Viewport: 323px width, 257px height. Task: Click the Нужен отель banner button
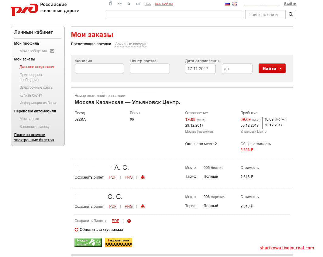click(88, 242)
